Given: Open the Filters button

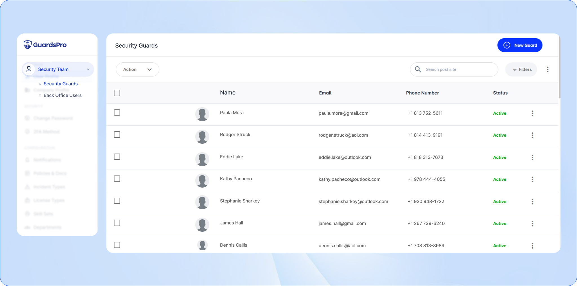Looking at the screenshot, I should click(521, 69).
